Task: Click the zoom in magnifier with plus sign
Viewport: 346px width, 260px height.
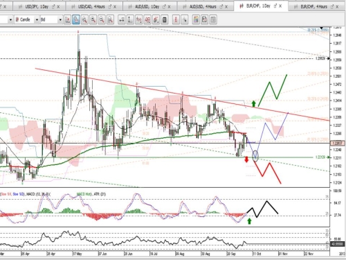Action: click(x=93, y=20)
